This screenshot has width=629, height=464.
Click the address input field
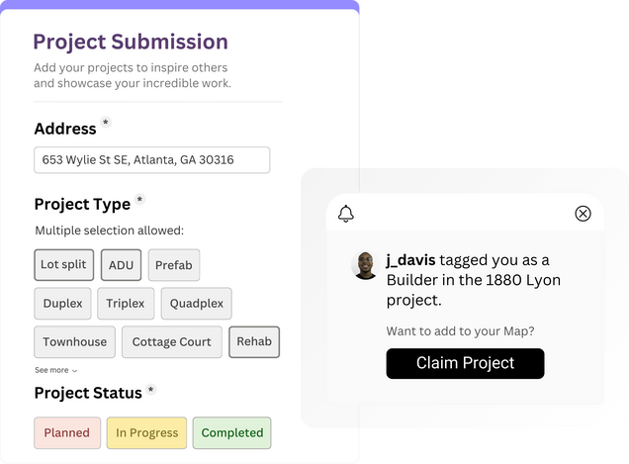[152, 160]
